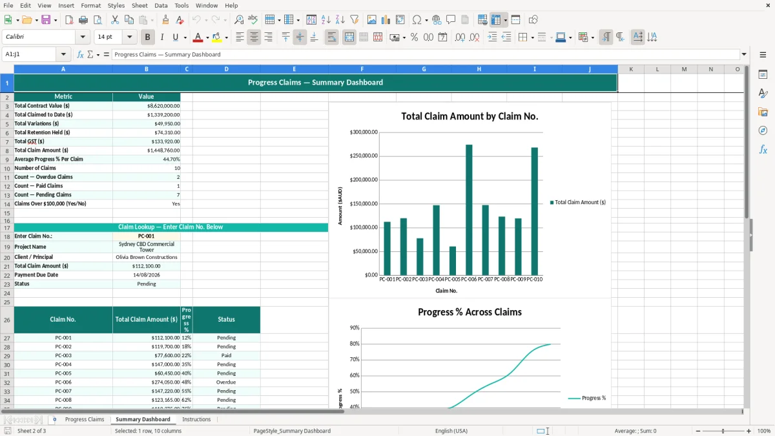Adjust the zoom slider in status bar
Screen dimensions: 775x436
(723, 431)
